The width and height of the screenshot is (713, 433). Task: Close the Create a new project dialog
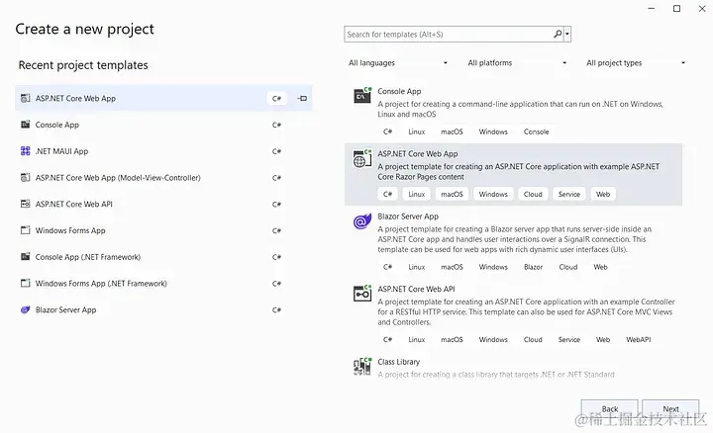tap(702, 9)
